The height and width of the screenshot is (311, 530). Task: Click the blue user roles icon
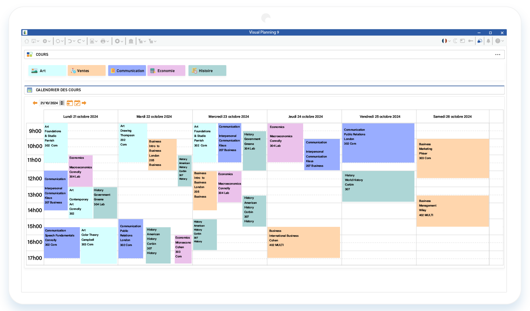pyautogui.click(x=480, y=41)
